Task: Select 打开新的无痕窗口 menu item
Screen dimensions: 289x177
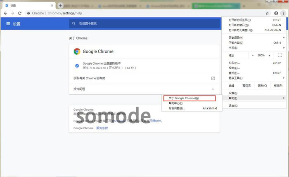Action: click(254, 30)
